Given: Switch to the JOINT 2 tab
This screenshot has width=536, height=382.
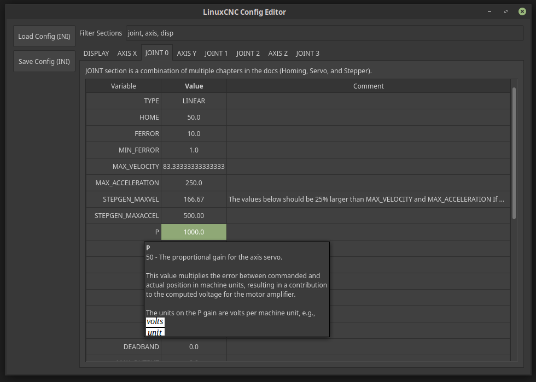Looking at the screenshot, I should pos(248,54).
